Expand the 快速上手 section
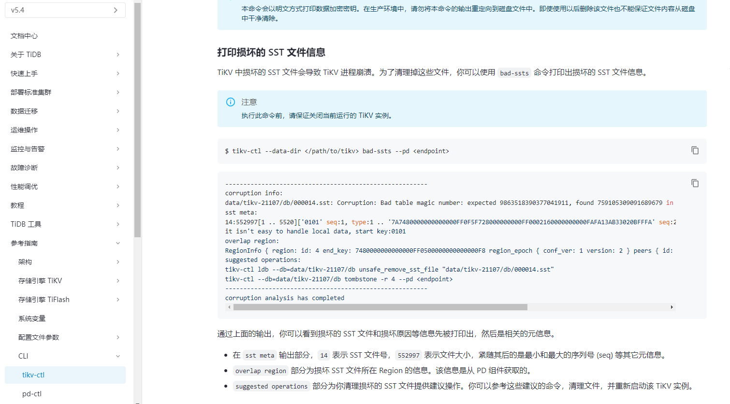This screenshot has width=730, height=404. point(118,73)
